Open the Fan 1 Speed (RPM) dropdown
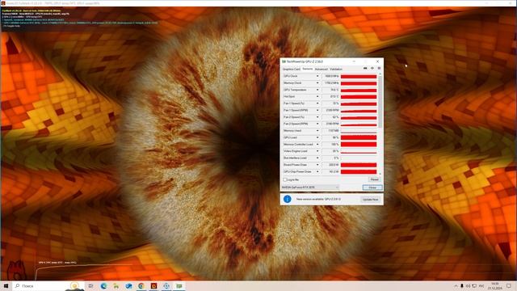 point(317,110)
